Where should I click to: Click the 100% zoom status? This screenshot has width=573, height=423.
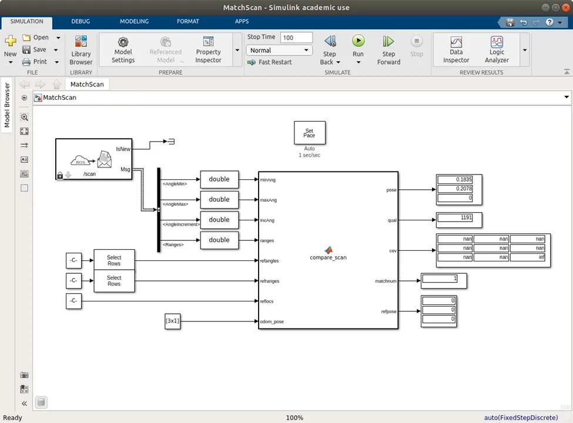pyautogui.click(x=294, y=418)
